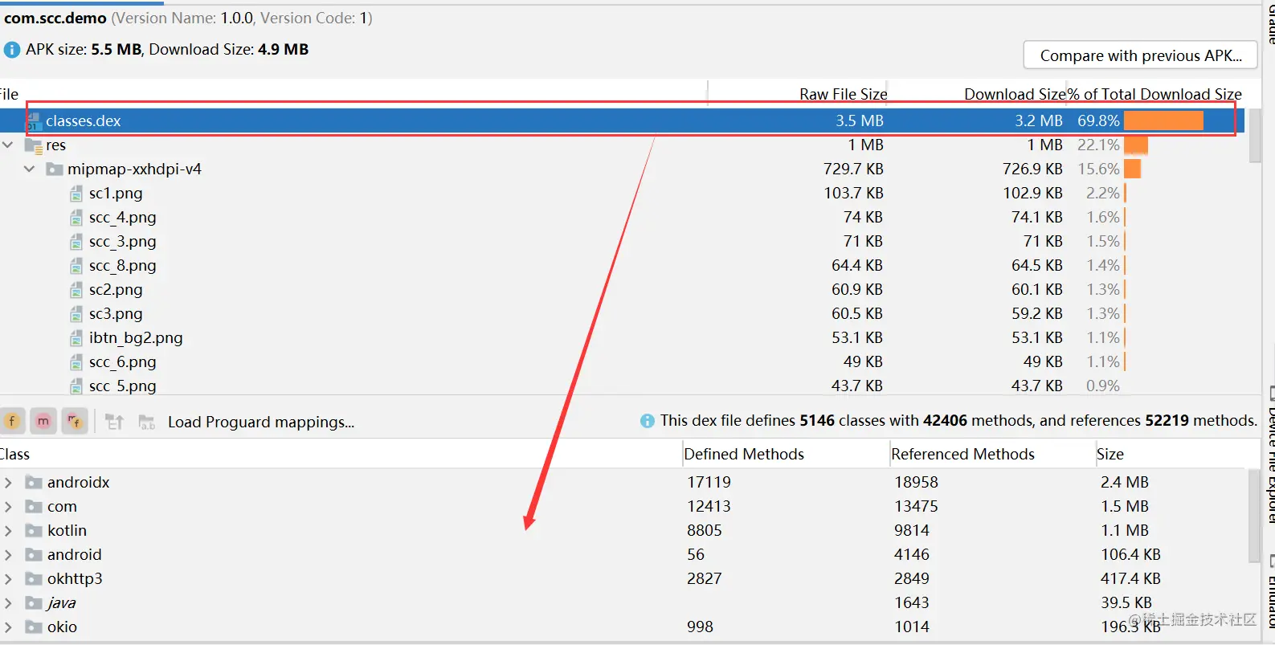This screenshot has height=645, width=1275.
Task: Select the classes.dex file row
Action: coord(622,120)
